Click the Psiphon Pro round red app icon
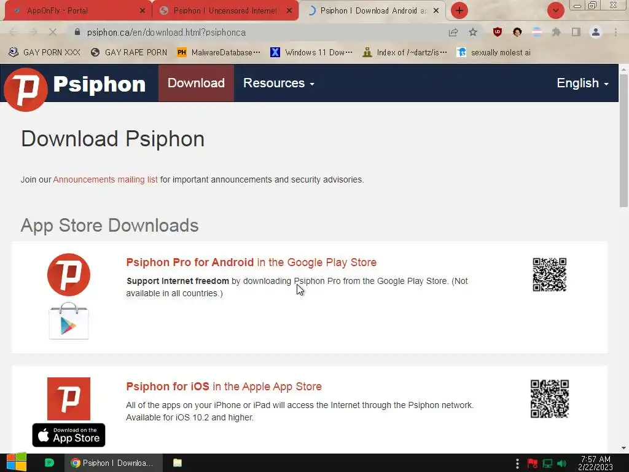 (x=69, y=275)
